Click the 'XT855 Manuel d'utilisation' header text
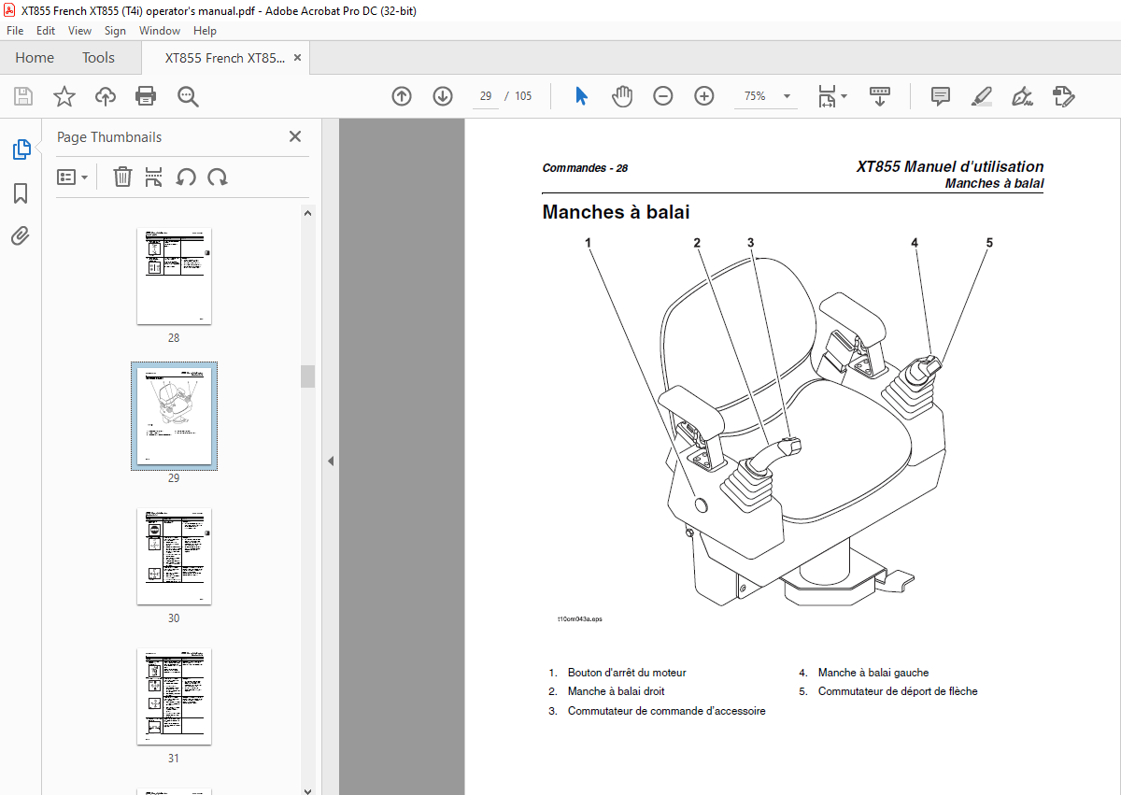The image size is (1121, 795). pyautogui.click(x=950, y=166)
